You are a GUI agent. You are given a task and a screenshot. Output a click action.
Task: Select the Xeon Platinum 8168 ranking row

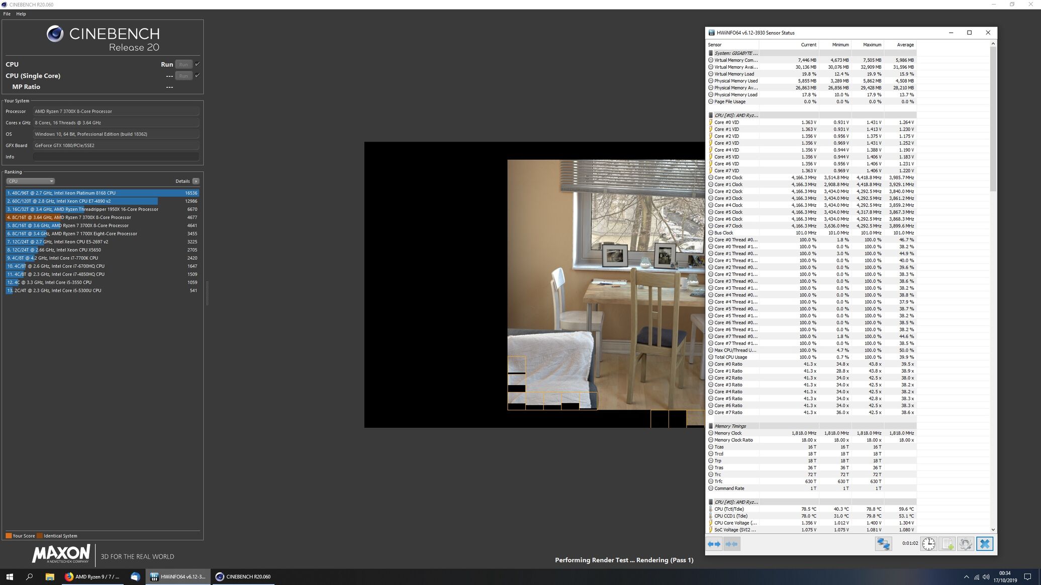coord(102,193)
